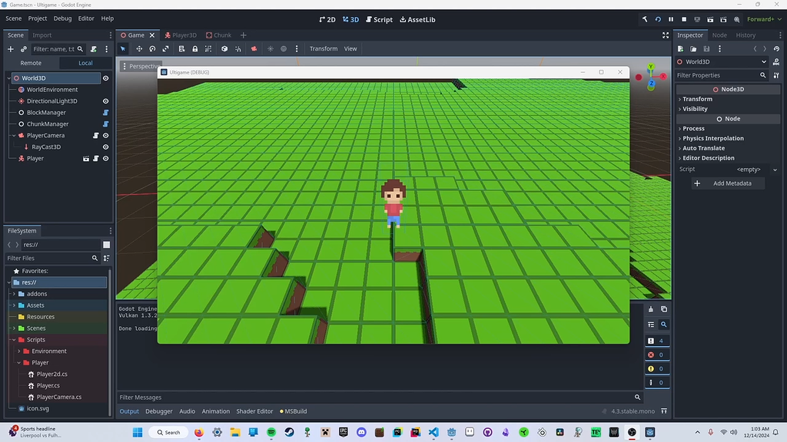Open script attached to ChunkManager
787x442 pixels.
(x=106, y=124)
